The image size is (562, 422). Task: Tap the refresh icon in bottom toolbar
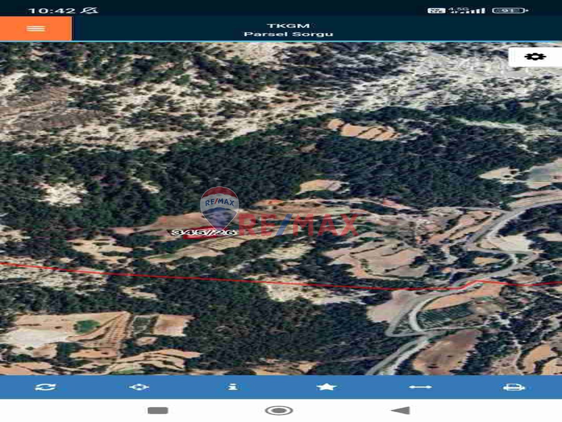[x=45, y=387]
